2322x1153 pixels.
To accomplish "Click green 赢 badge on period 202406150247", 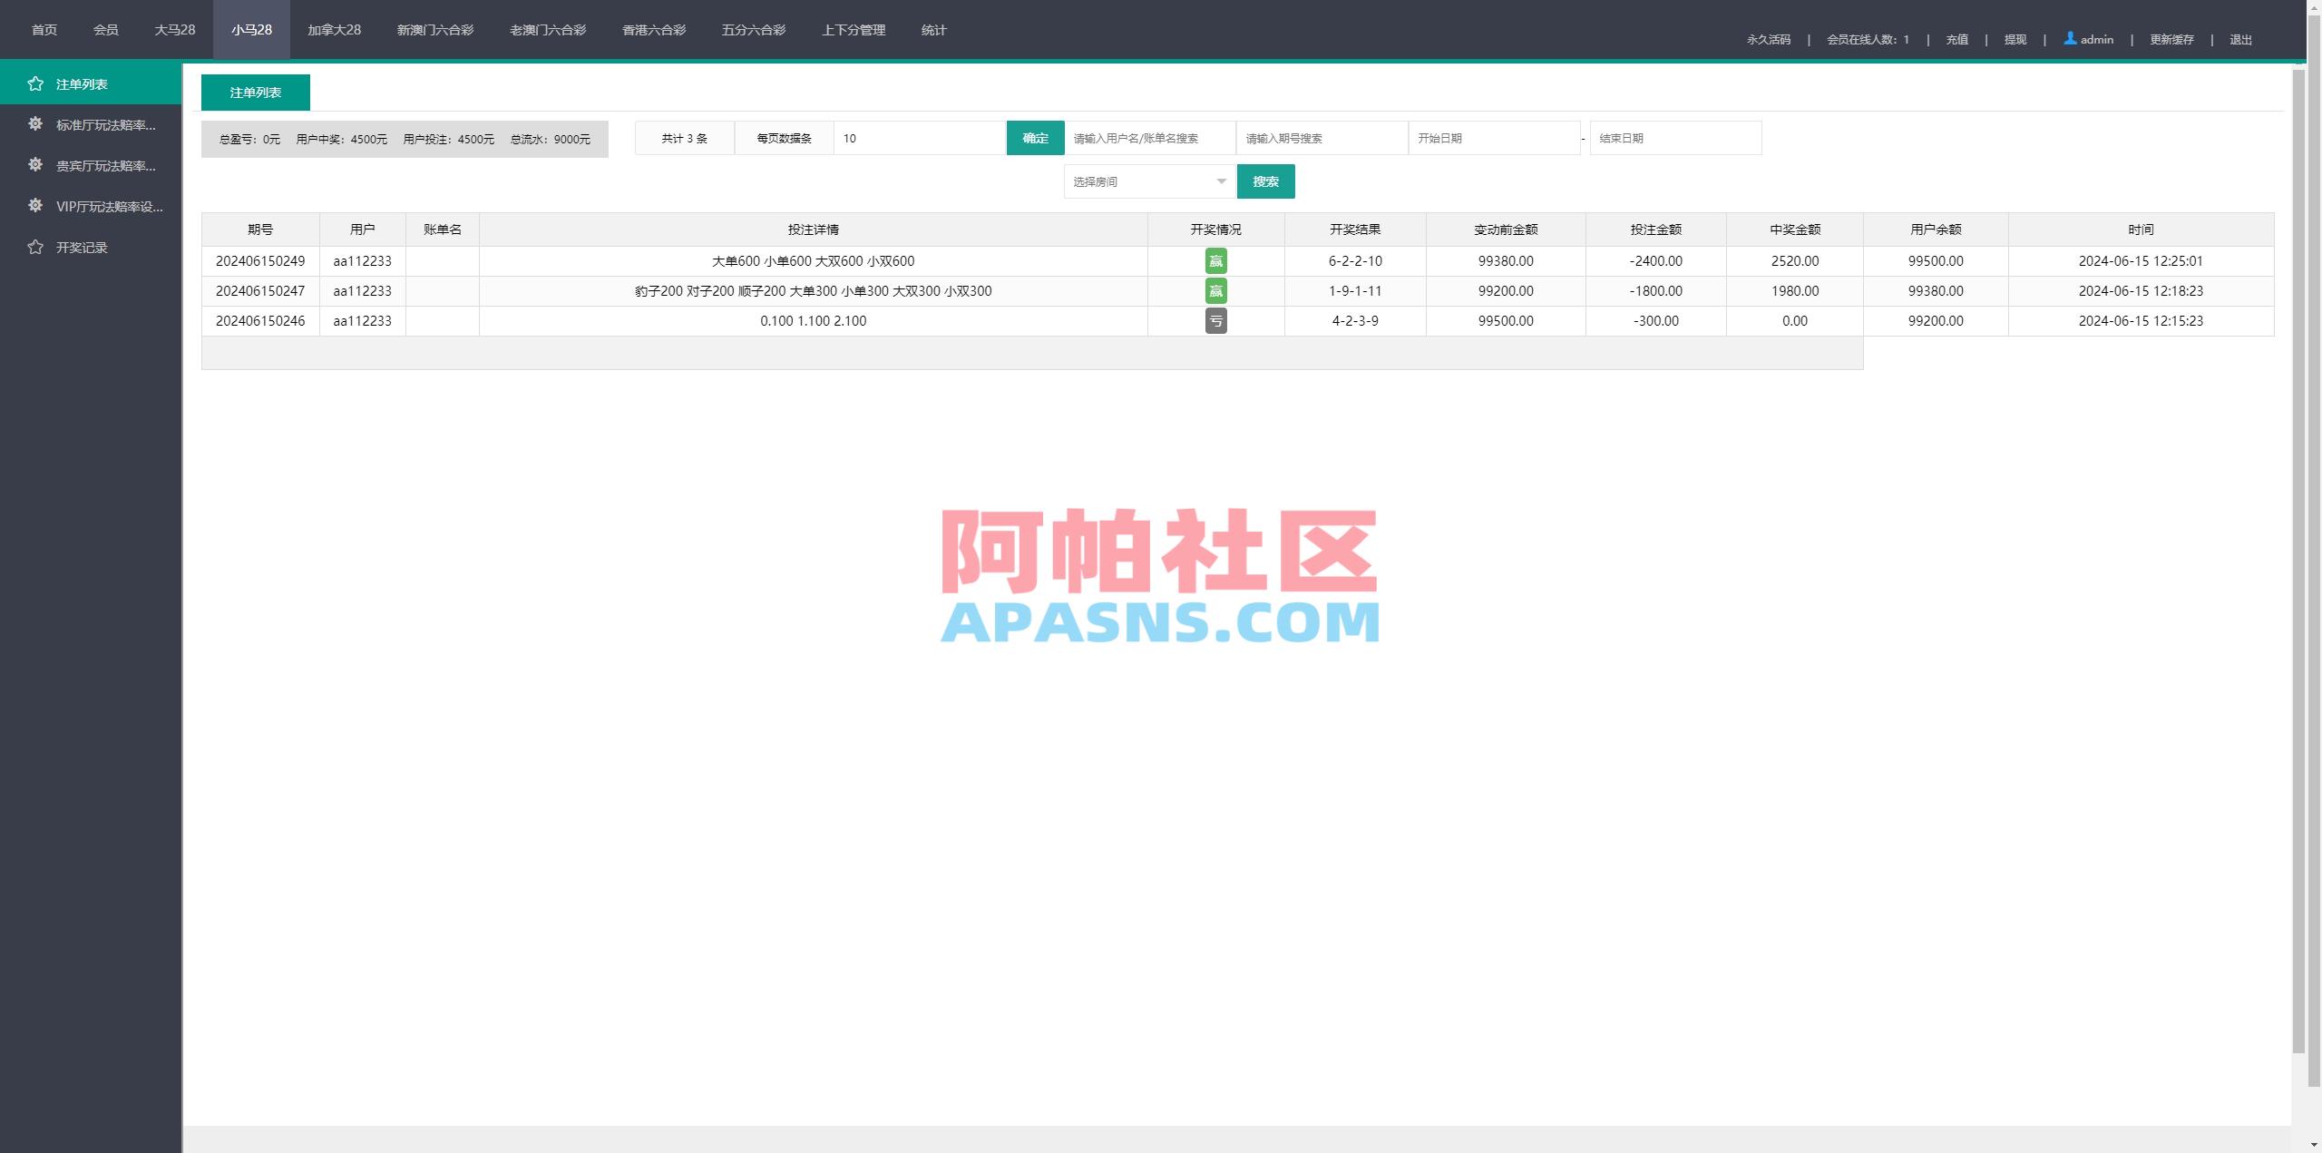I will (x=1216, y=290).
